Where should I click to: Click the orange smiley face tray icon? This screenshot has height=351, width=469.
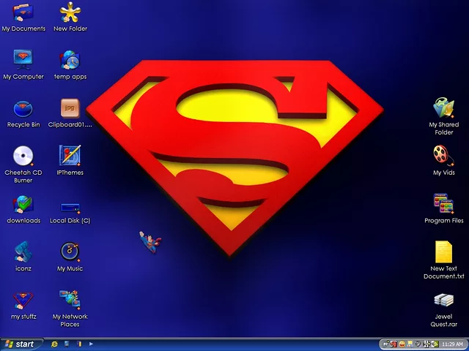click(402, 344)
